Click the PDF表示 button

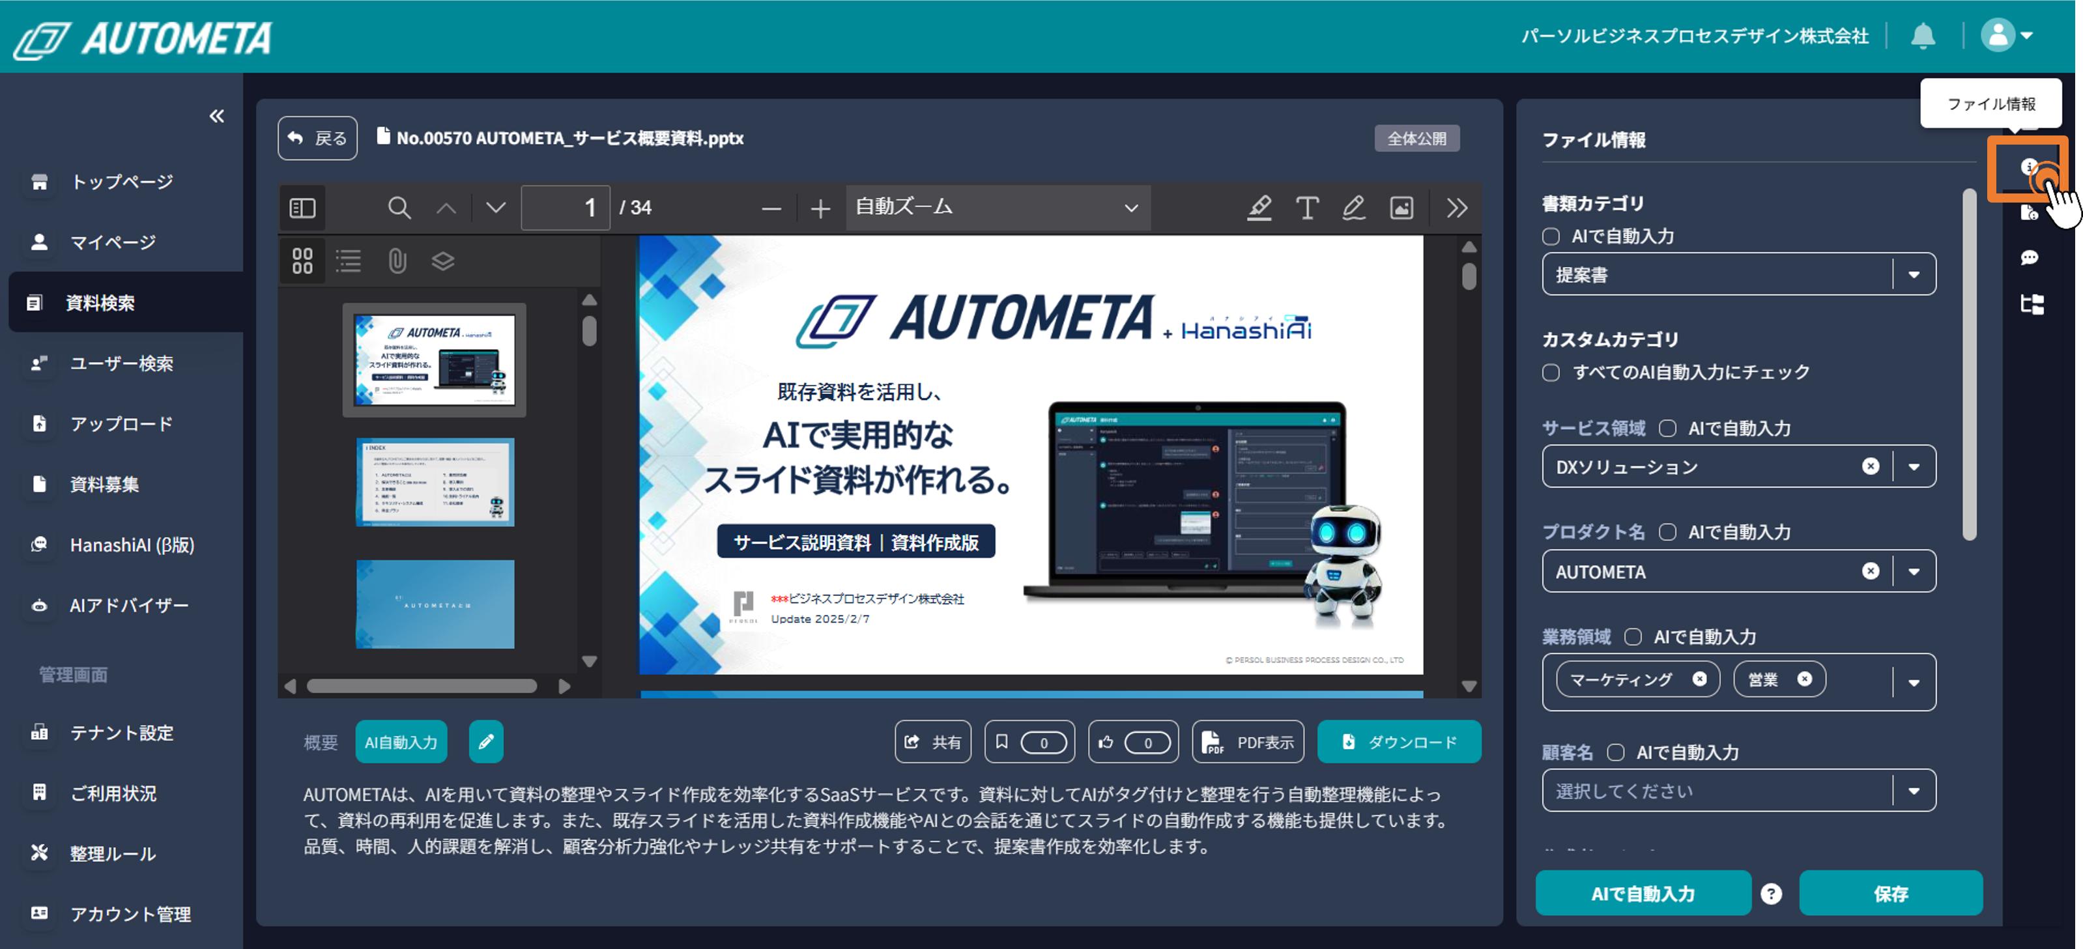1248,742
